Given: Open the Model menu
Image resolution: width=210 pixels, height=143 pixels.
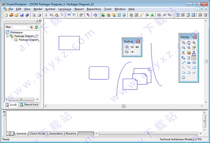Looking at the screenshot, I should [x=38, y=9].
